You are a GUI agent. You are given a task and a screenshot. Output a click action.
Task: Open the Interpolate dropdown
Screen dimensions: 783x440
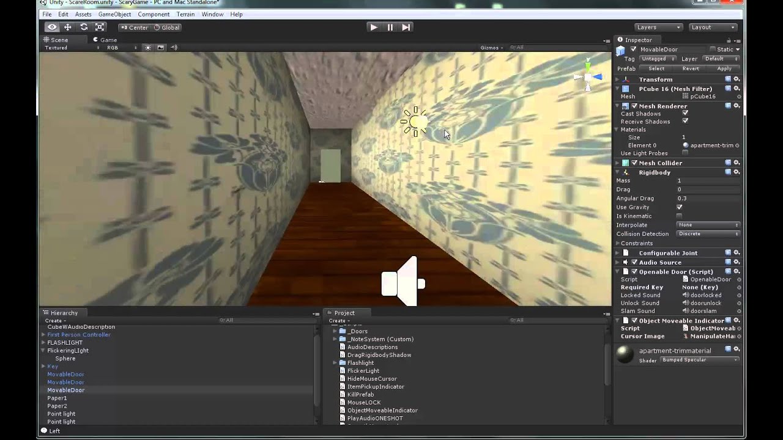pyautogui.click(x=708, y=225)
